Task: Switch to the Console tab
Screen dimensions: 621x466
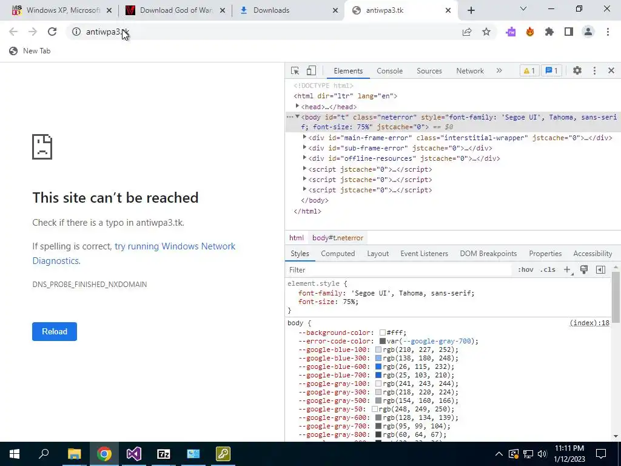Action: [390, 71]
